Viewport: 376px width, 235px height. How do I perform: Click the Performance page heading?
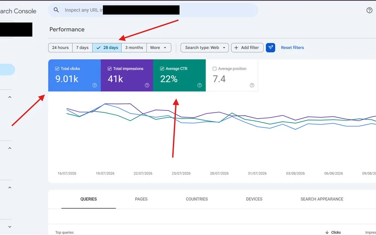(x=67, y=29)
